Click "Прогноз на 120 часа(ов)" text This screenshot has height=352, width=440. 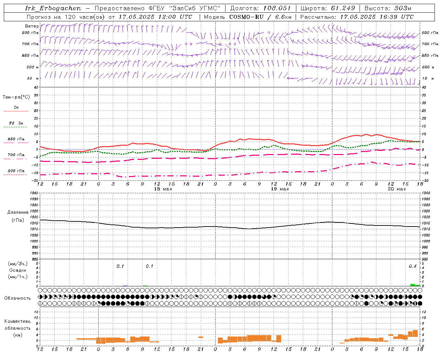coord(66,17)
